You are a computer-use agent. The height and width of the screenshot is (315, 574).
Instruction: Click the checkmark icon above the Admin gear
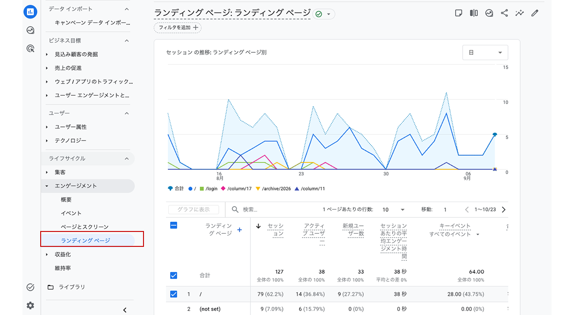coord(30,287)
